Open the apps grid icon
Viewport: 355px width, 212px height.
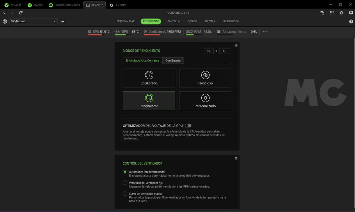(332, 13)
